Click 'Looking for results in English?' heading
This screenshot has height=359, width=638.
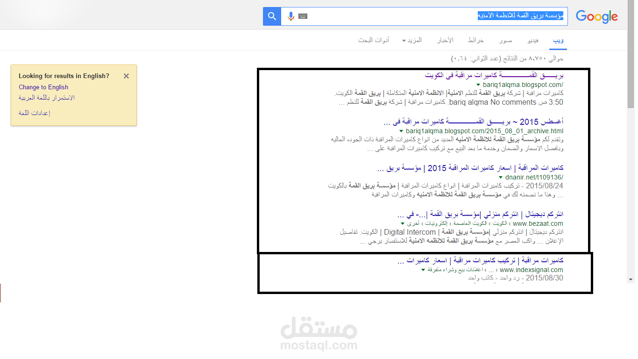(64, 76)
